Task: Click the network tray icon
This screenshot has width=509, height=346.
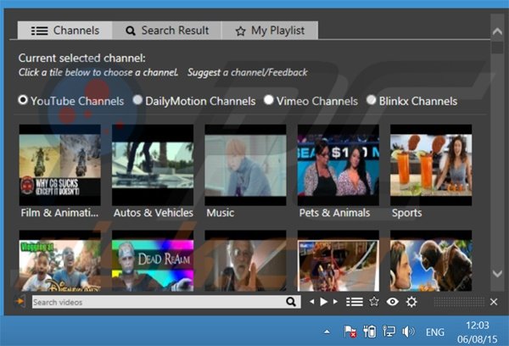Action: (389, 332)
